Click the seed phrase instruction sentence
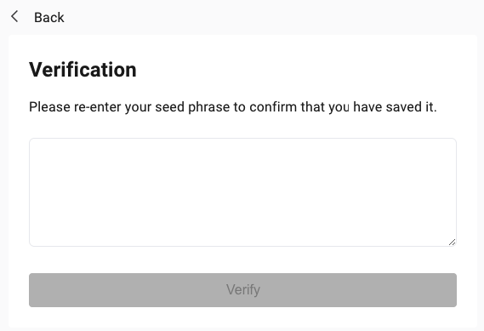 (233, 107)
